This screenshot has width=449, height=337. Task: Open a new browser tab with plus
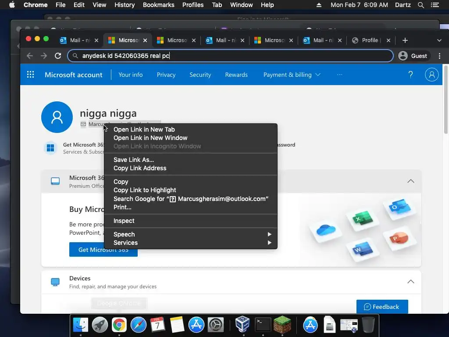pyautogui.click(x=405, y=40)
